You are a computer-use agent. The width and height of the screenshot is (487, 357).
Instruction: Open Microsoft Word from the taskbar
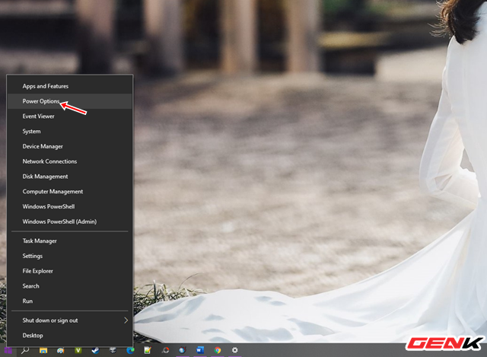201,351
